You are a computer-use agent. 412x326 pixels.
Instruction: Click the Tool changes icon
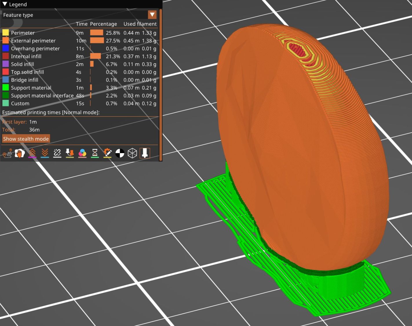pyautogui.click(x=70, y=153)
